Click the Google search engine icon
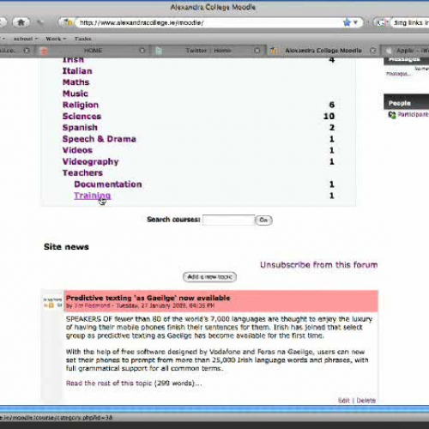This screenshot has width=429, height=429. point(381,22)
